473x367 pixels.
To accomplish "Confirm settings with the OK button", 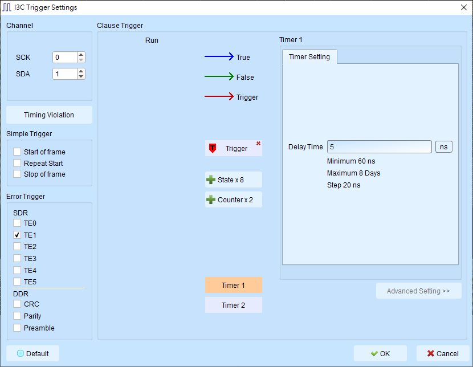I will pyautogui.click(x=380, y=353).
